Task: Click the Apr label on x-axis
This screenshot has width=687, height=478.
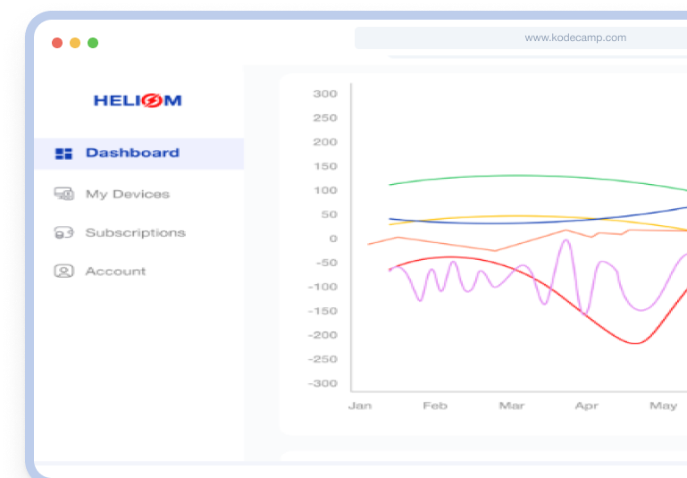Action: pos(586,406)
